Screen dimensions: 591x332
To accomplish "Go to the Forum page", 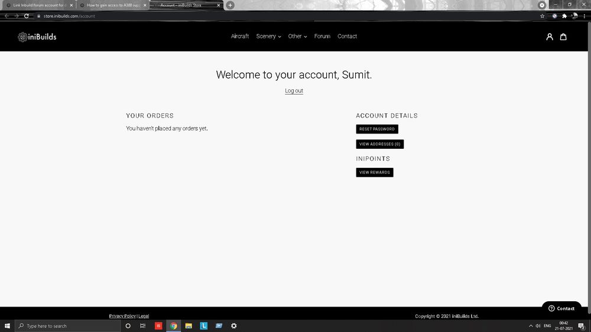I will coord(322,37).
